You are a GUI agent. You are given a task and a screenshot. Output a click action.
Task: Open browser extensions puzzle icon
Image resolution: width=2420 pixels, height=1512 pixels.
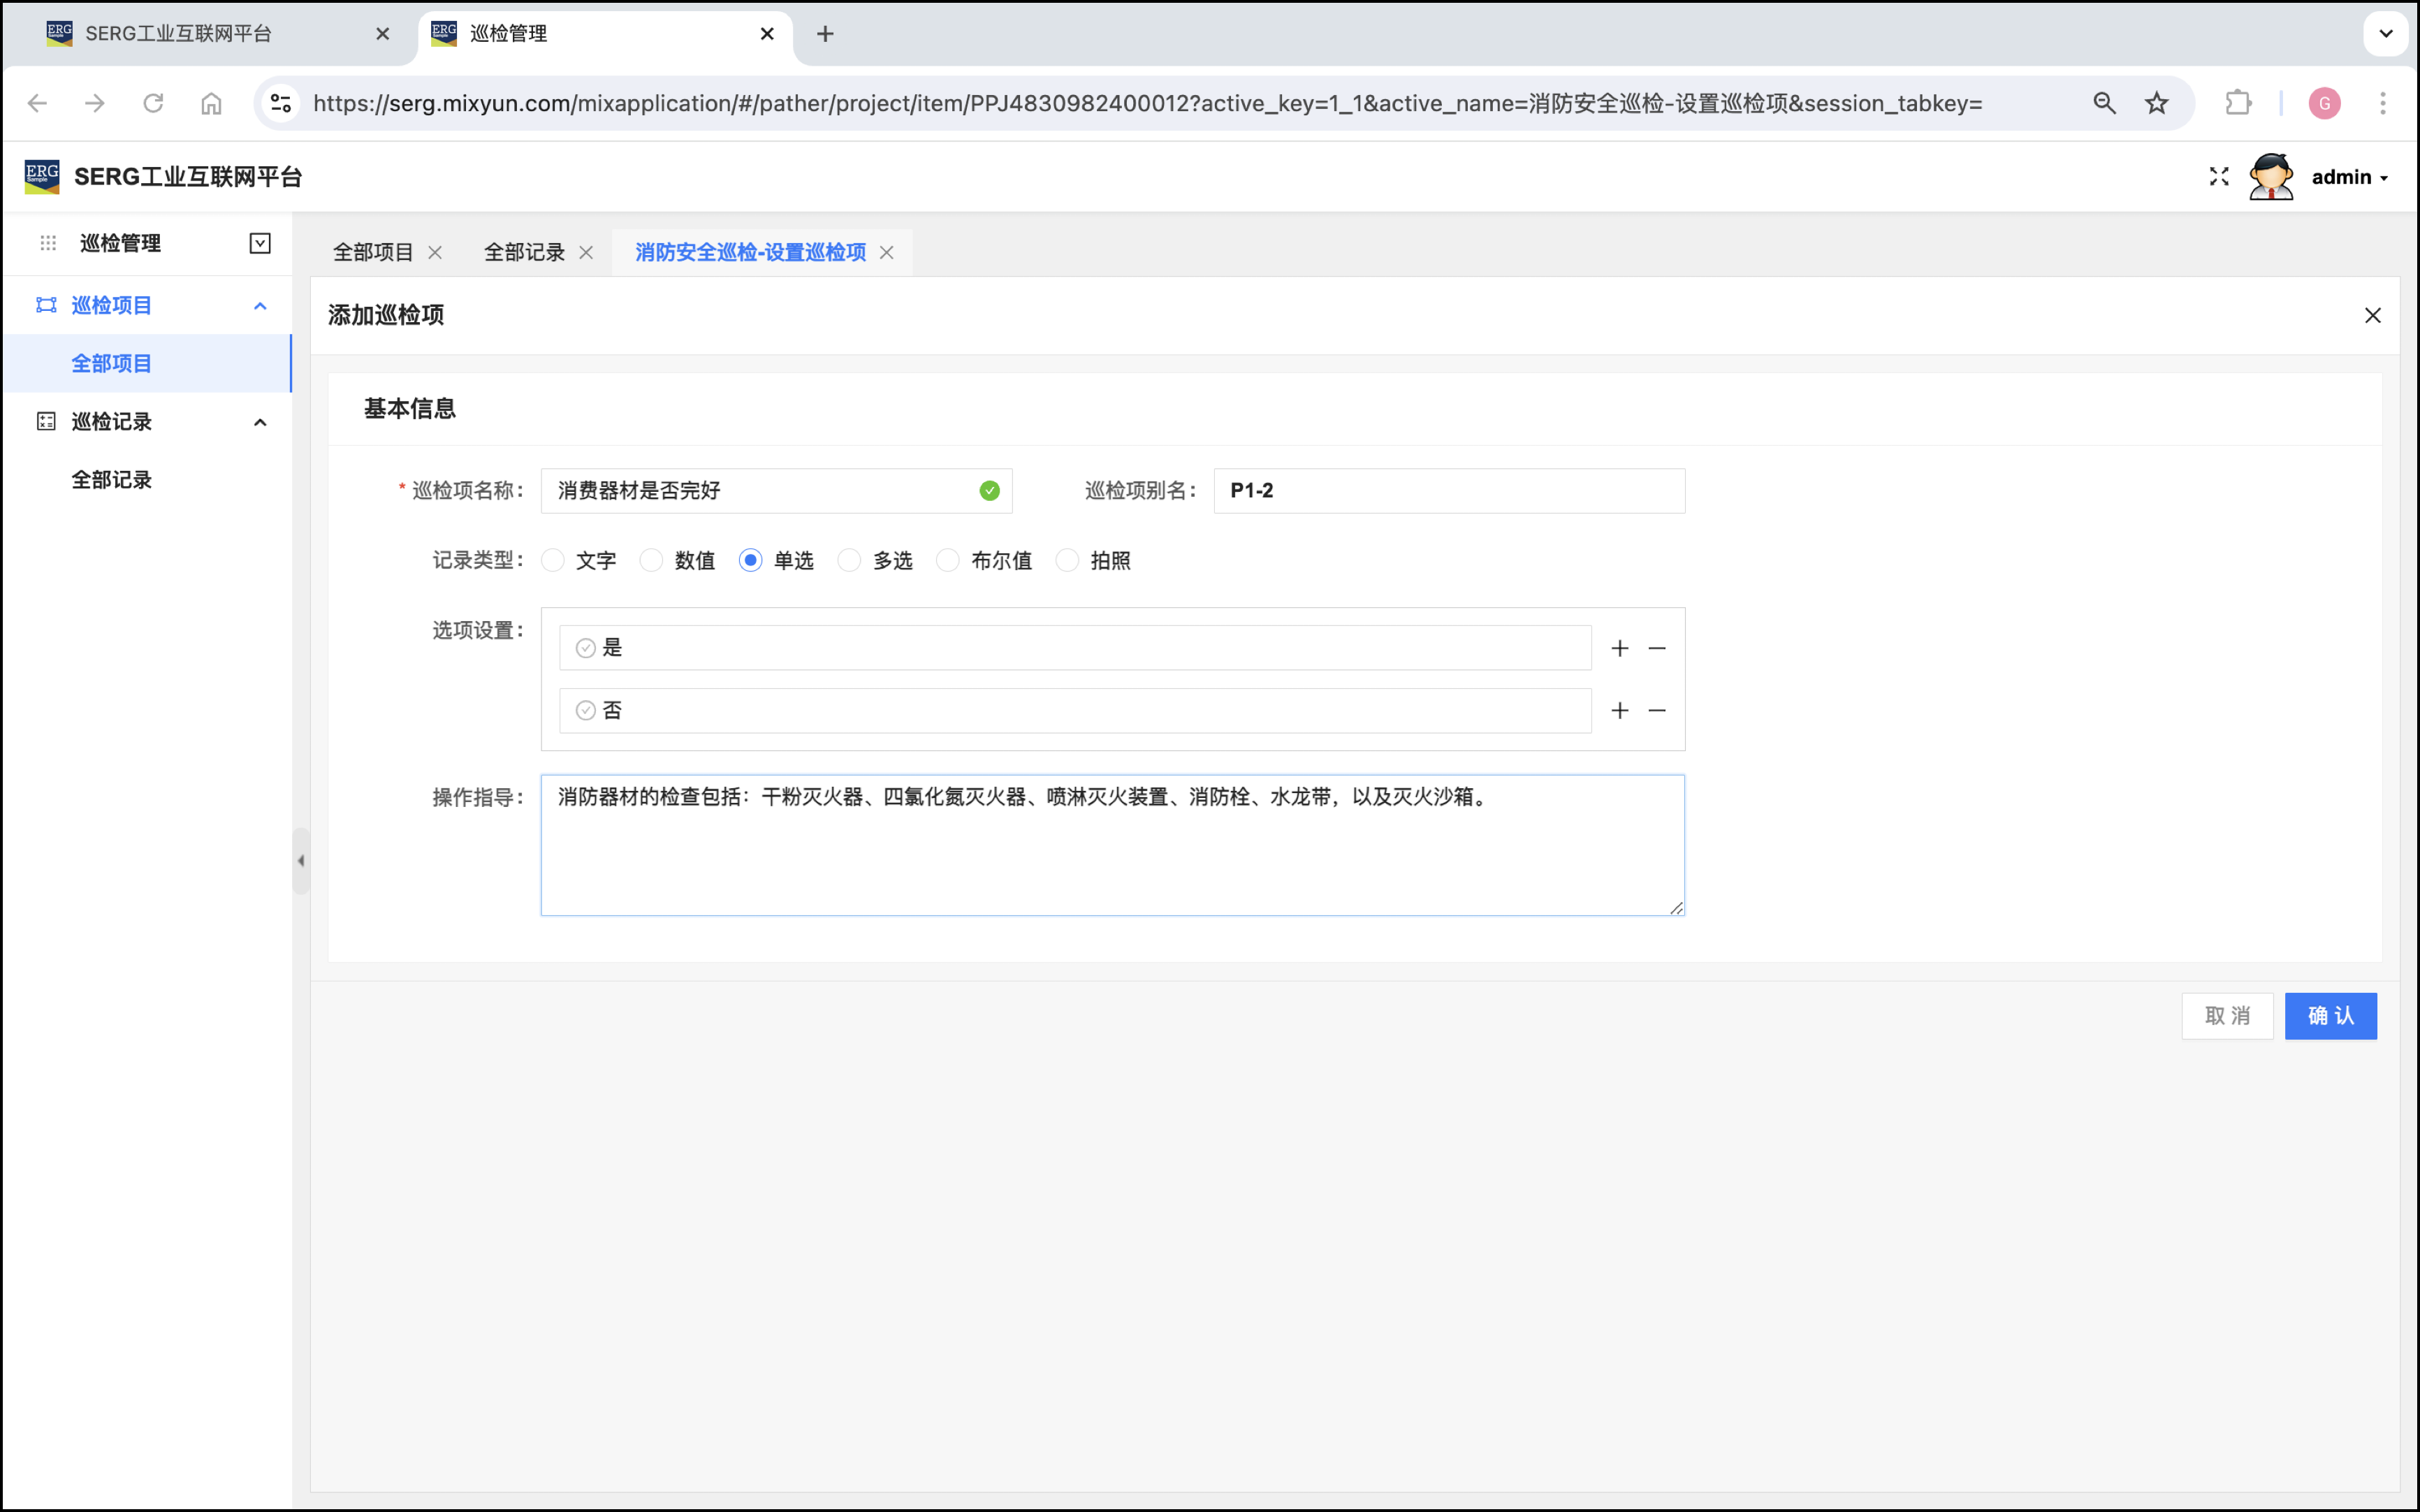pos(2237,103)
